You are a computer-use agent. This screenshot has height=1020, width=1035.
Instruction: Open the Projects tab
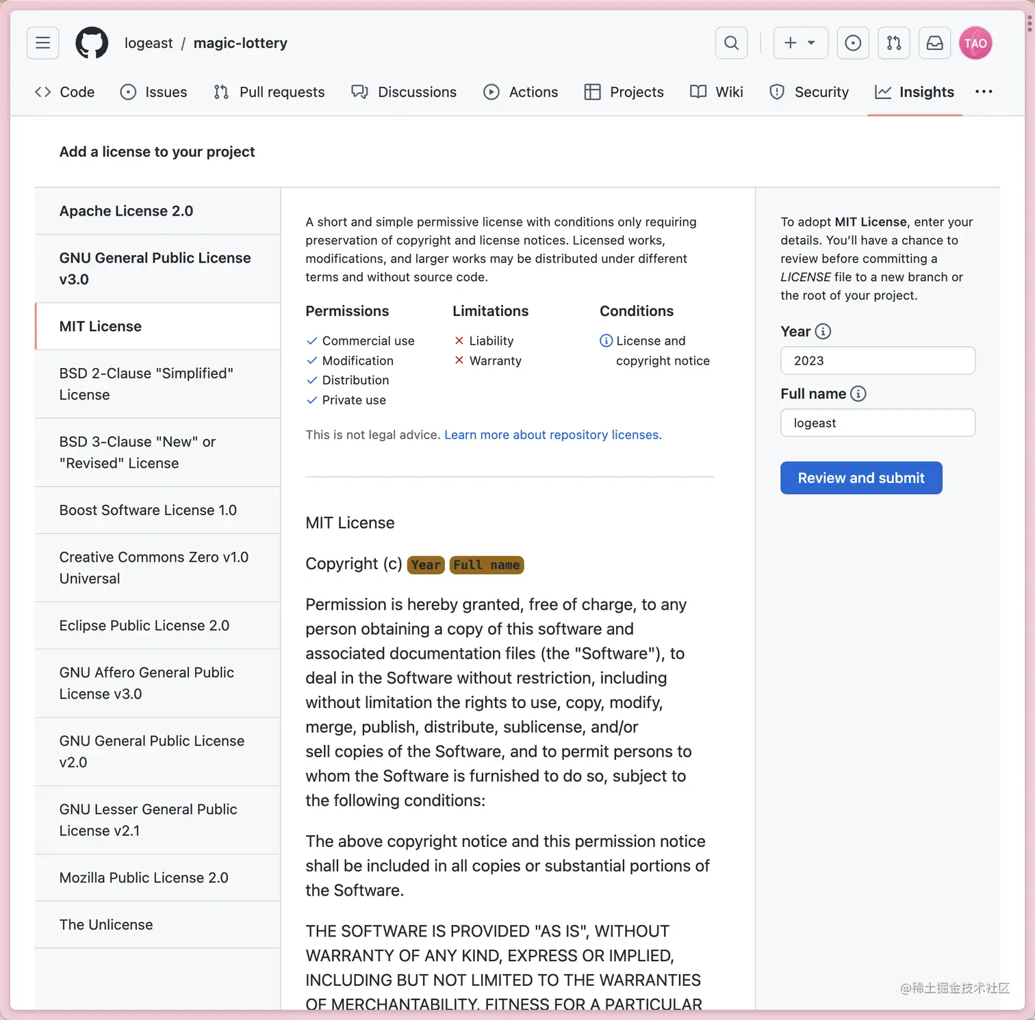[624, 92]
